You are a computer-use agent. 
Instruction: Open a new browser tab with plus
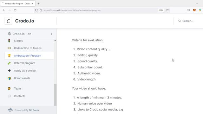(x=38, y=3)
